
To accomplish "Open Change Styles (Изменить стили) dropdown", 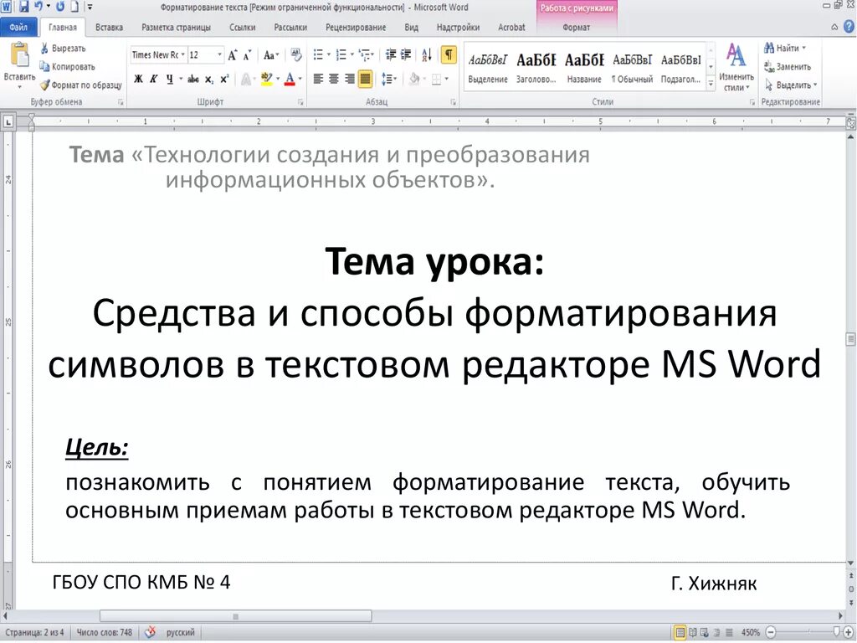I will (x=736, y=68).
